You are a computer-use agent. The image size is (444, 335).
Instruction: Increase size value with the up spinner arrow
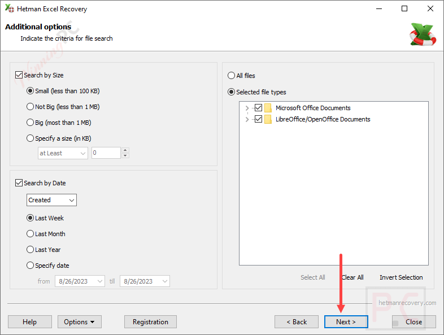(125, 150)
